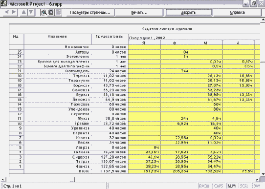Image resolution: width=265 pixels, height=189 pixels.
Task: Click the horizontal scrollbar right arrow
Action: (x=257, y=180)
